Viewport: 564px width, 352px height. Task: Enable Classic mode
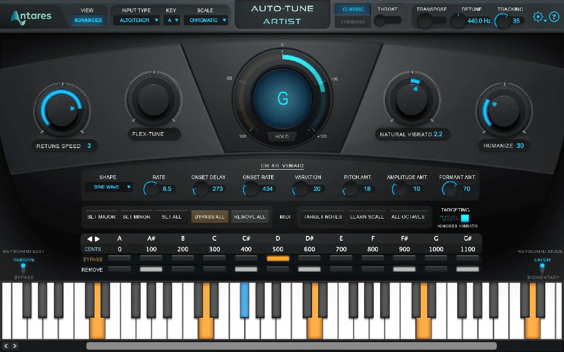[353, 9]
